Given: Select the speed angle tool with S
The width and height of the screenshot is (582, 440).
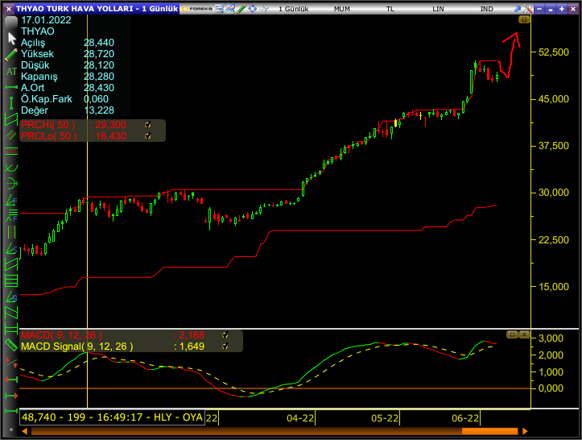Looking at the screenshot, I should (11, 249).
